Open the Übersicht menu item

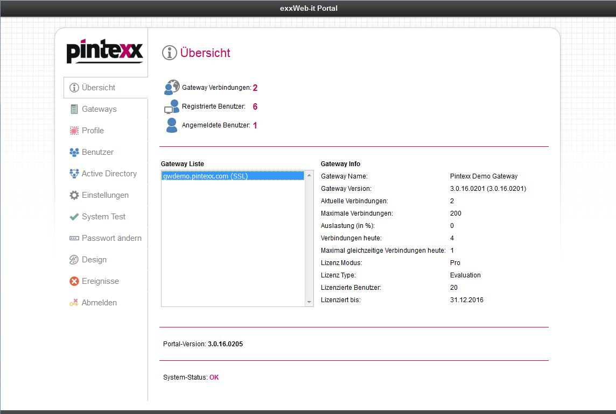[x=99, y=88]
